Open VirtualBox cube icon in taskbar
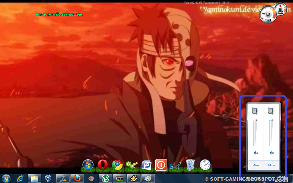 click(48, 178)
